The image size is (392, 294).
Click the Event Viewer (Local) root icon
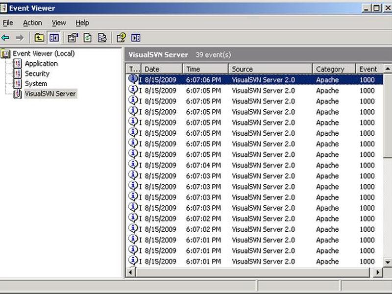(x=5, y=53)
